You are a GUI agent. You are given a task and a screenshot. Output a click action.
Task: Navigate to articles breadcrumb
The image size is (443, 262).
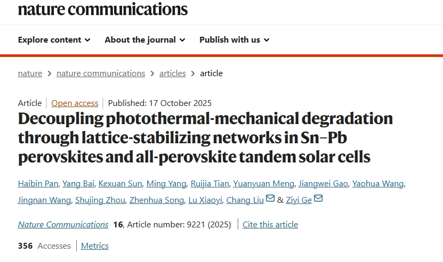[173, 73]
